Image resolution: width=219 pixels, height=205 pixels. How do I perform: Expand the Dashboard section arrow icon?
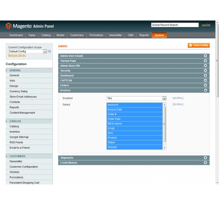(x=205, y=76)
